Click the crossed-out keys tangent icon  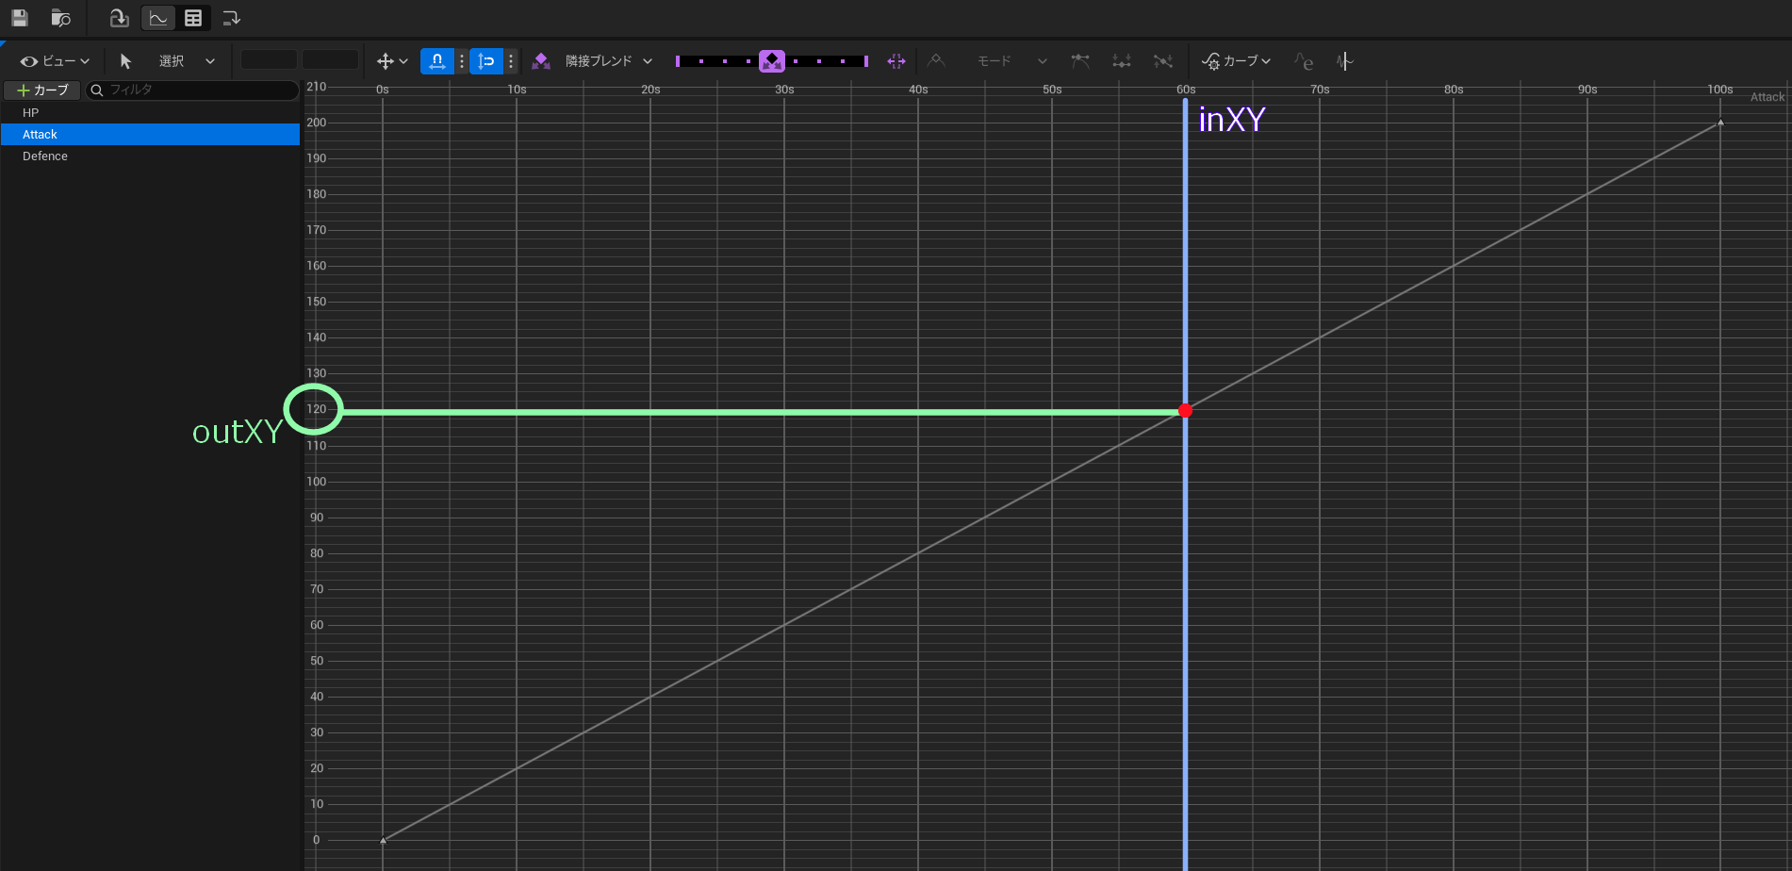click(1163, 61)
